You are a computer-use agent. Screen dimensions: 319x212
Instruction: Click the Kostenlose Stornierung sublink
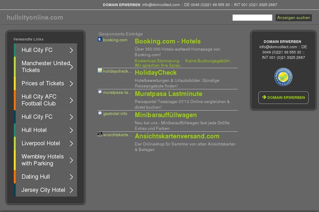(157, 61)
